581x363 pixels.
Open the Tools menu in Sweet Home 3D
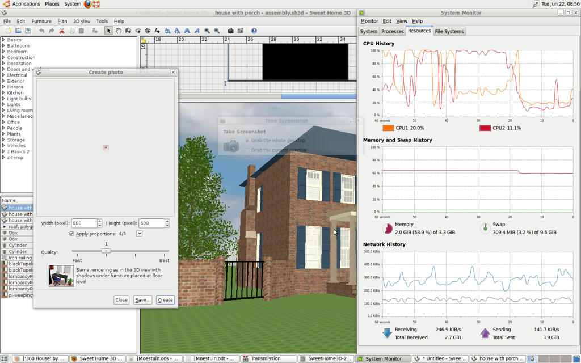tap(102, 22)
